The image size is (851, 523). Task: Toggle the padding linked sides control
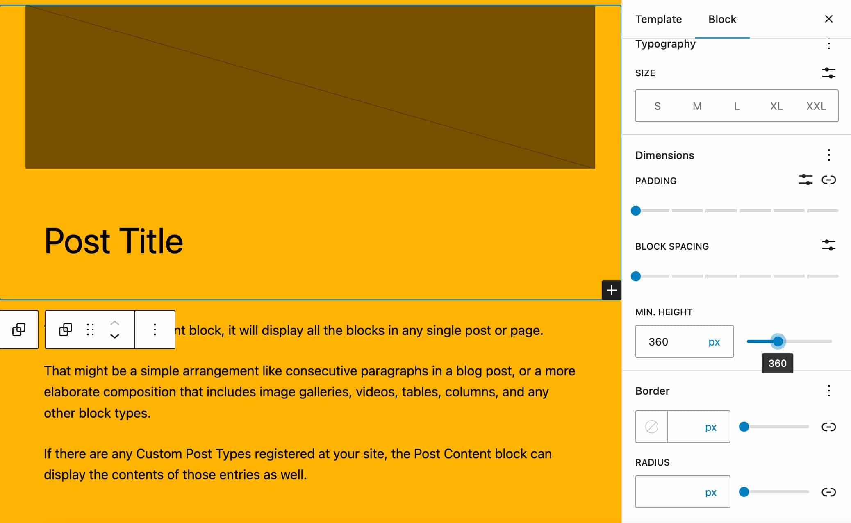[828, 180]
